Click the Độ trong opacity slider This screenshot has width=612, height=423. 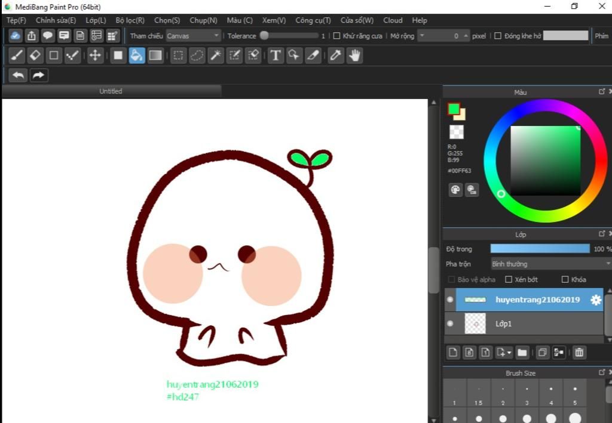540,249
